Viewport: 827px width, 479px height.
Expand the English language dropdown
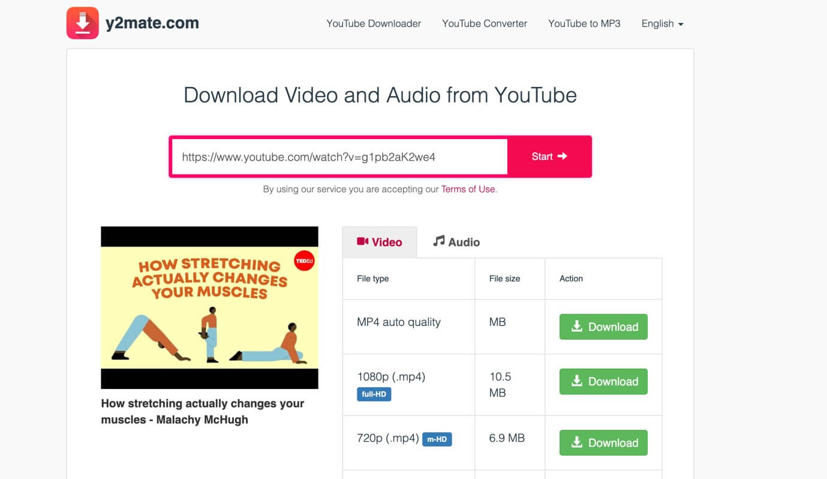pos(662,23)
